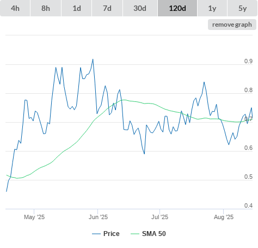Click the 0.9 y-axis value label
This screenshot has width=258, height=248.
point(248,61)
